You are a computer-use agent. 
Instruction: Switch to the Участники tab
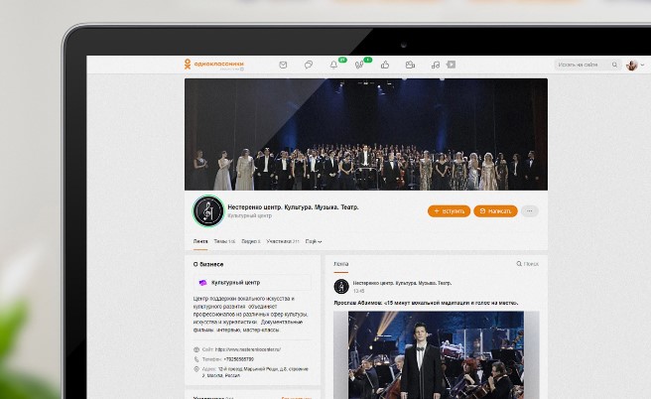click(x=283, y=241)
